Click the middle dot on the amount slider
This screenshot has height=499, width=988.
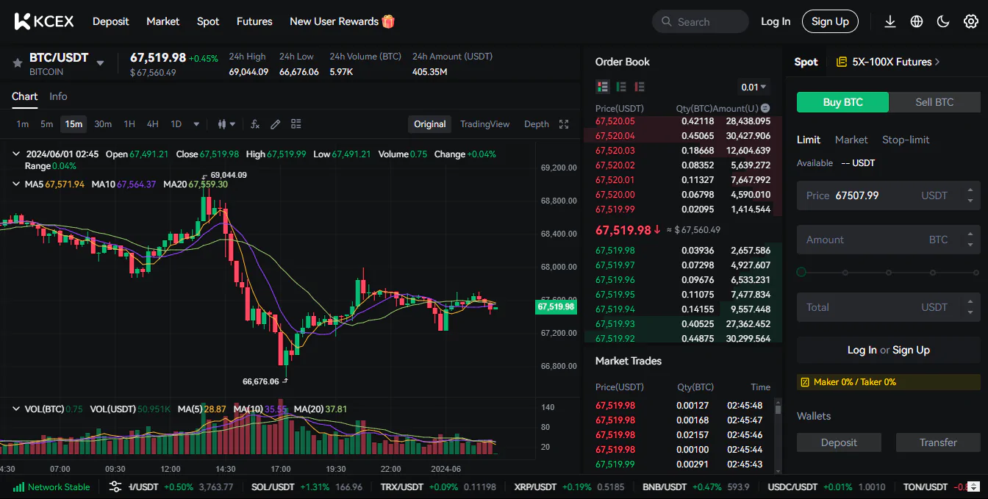[889, 272]
